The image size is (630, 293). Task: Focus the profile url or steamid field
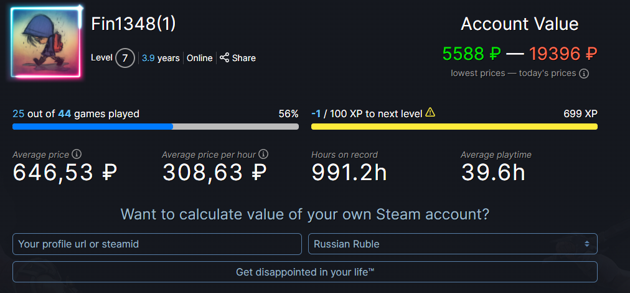157,244
